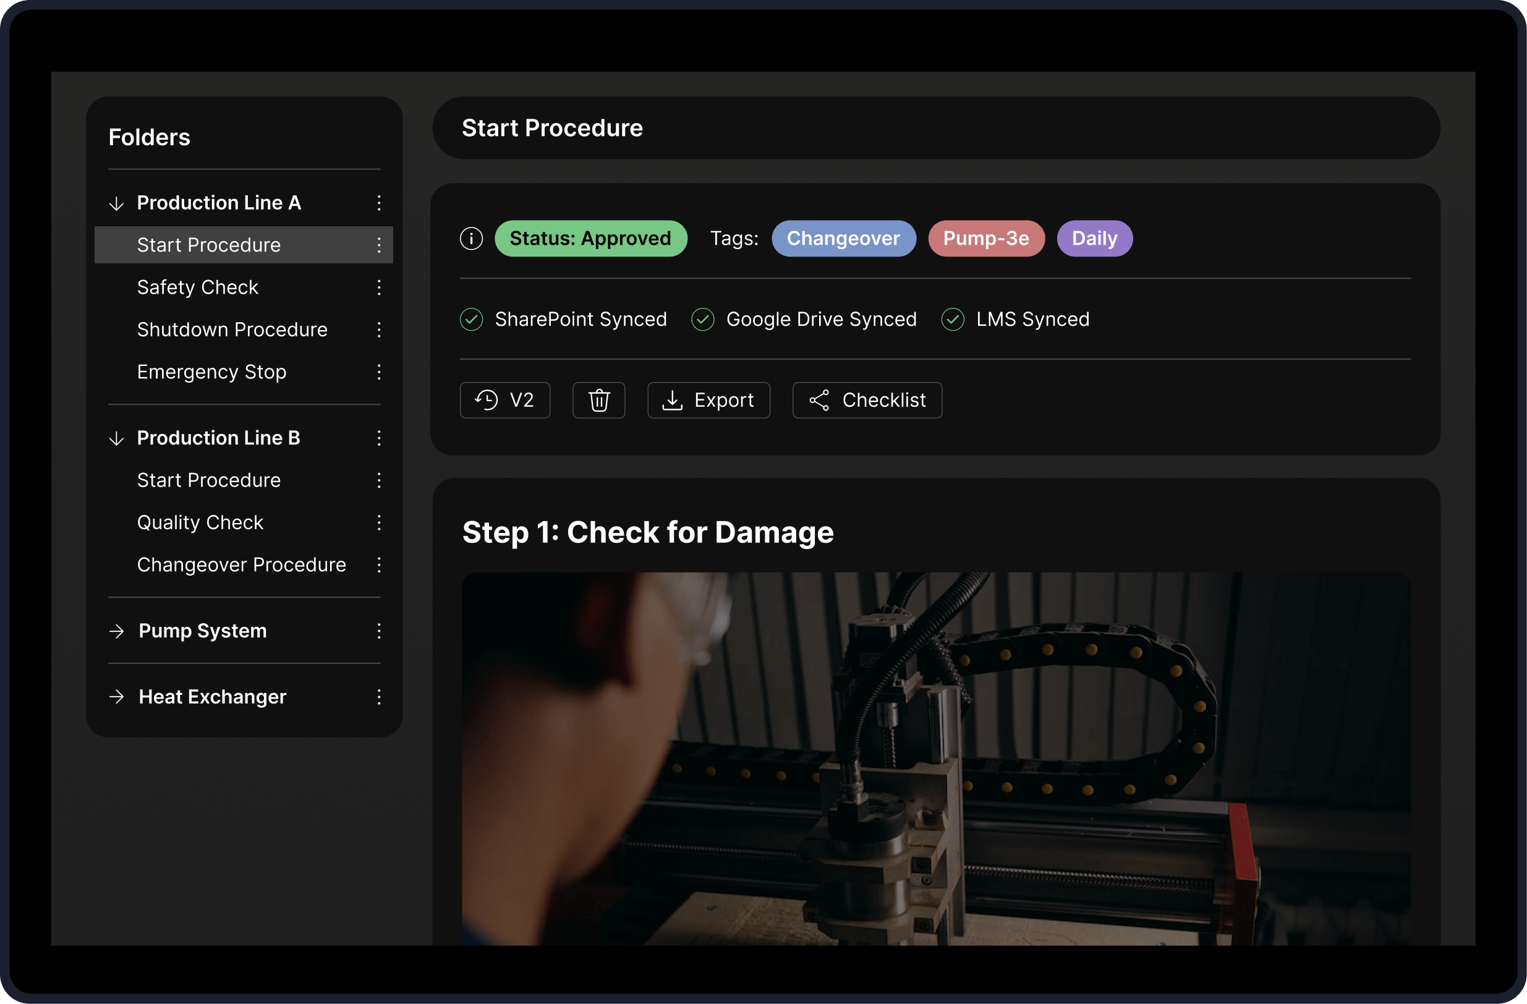
Task: Share via the Checklist button
Action: (867, 401)
